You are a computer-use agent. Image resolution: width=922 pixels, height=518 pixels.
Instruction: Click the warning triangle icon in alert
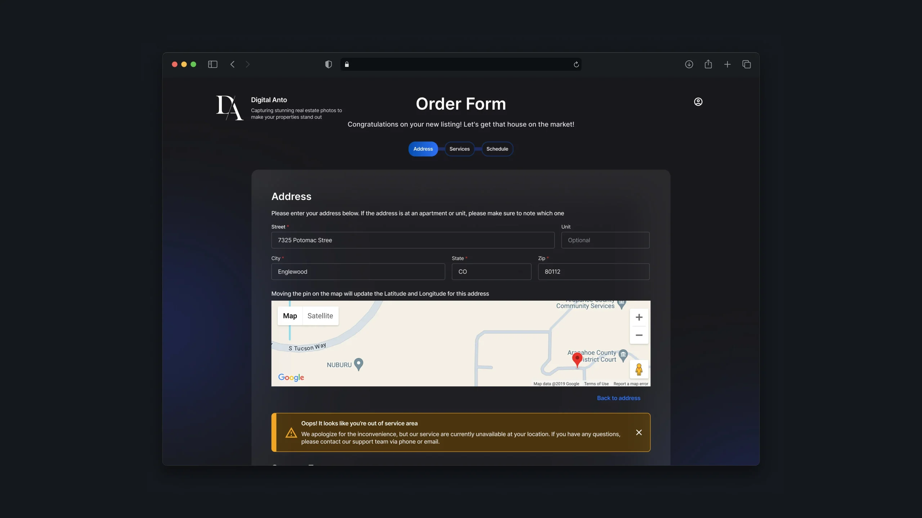tap(291, 433)
